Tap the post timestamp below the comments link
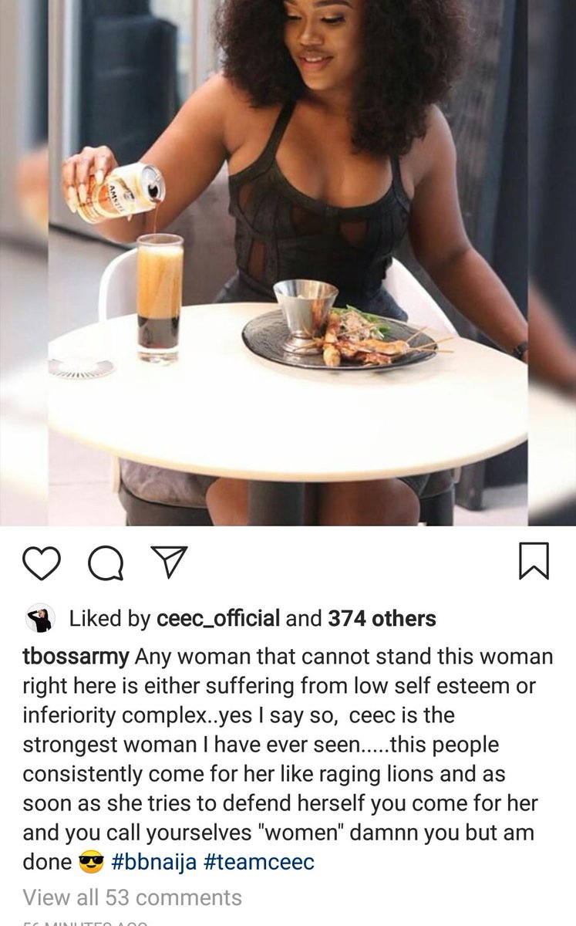Viewport: 576px width, 926px height. [85, 921]
